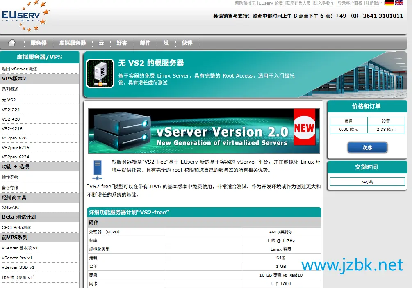
Task: Click the 虚拟化类型 row label
Action: 99,249
